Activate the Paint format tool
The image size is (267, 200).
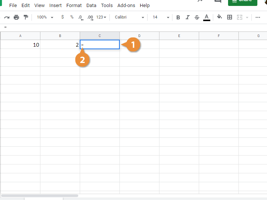pyautogui.click(x=26, y=17)
